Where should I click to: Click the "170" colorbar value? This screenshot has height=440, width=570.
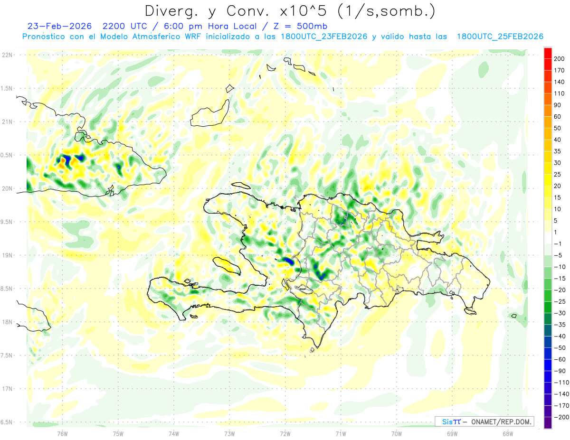(x=560, y=70)
